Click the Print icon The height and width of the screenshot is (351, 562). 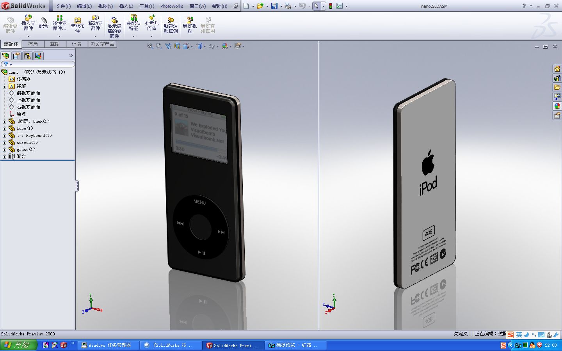point(288,6)
